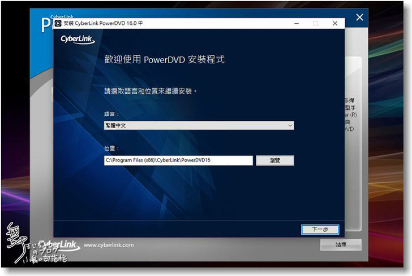Open the 語言 language dropdown
This screenshot has width=412, height=276.
point(199,125)
